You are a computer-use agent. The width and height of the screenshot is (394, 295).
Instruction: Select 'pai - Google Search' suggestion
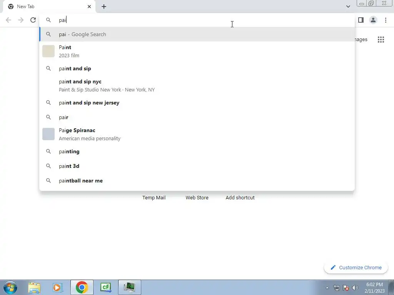pos(197,34)
